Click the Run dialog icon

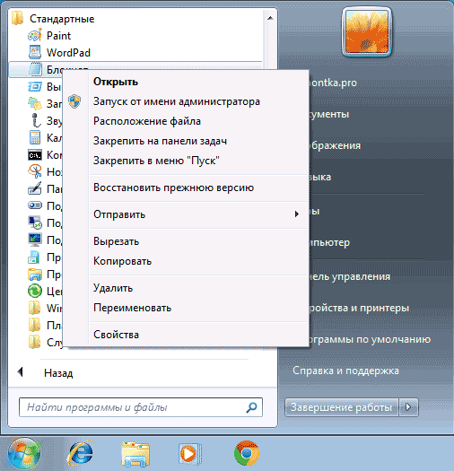(35, 87)
